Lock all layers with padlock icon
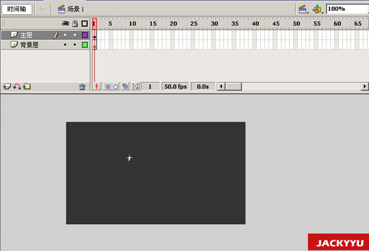369x251 pixels. tap(75, 23)
